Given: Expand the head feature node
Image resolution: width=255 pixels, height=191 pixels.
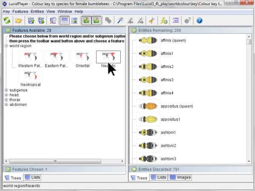Looking at the screenshot, I should point(6,95).
